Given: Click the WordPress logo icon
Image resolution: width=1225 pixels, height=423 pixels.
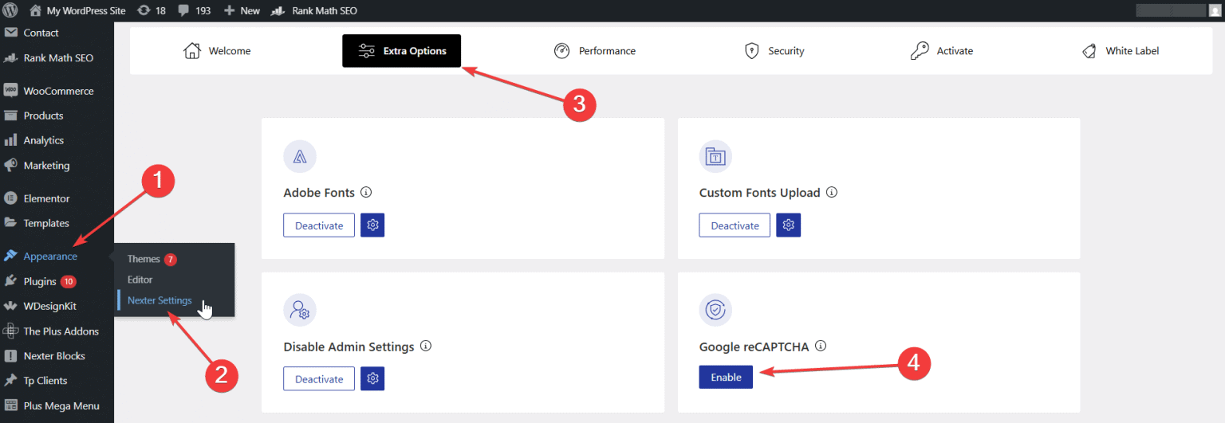Looking at the screenshot, I should tap(11, 11).
